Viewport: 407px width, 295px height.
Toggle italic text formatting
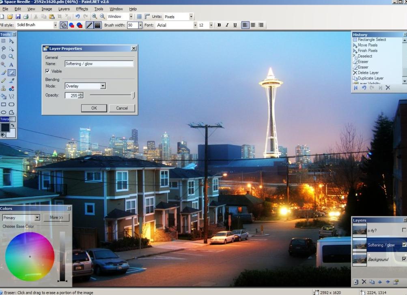(227, 25)
